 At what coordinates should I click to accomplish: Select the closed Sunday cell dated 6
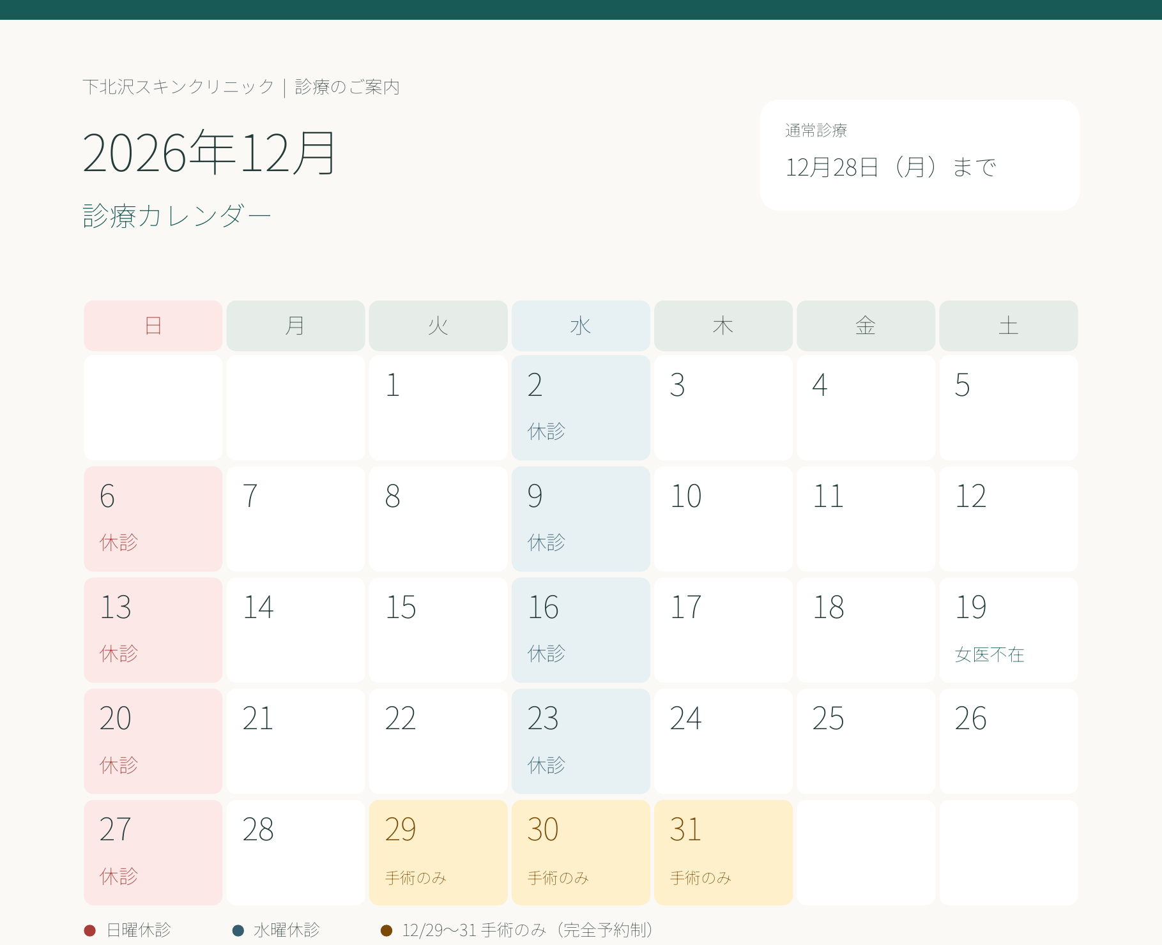point(153,518)
